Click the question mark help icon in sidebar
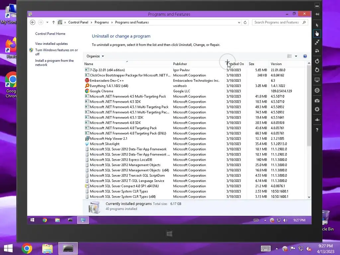Image resolution: width=340 pixels, height=255 pixels. (317, 130)
